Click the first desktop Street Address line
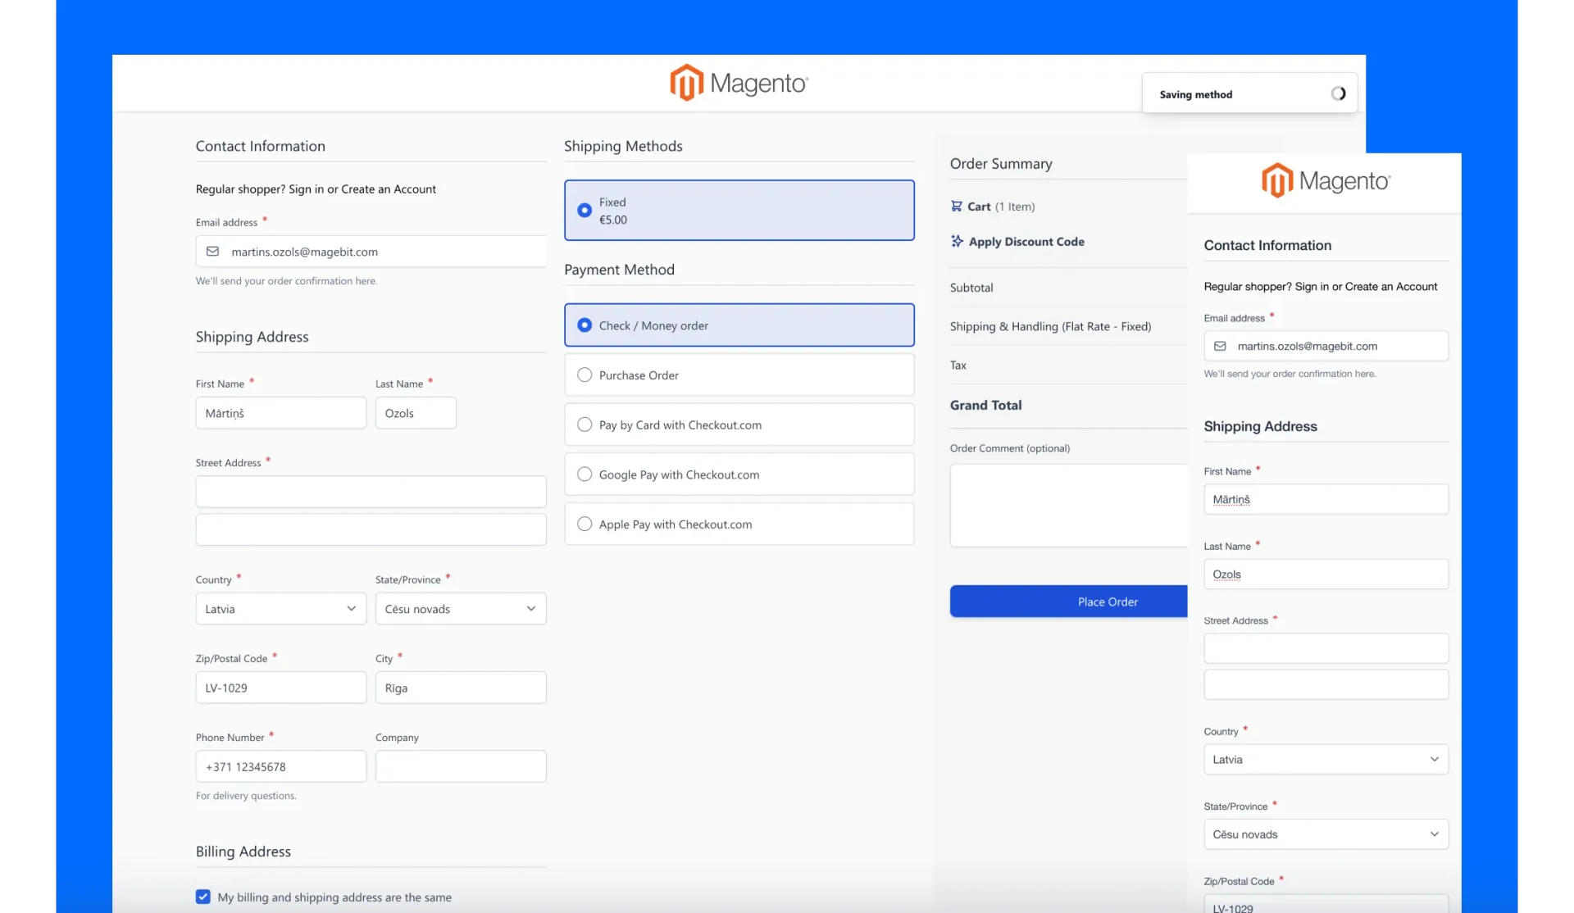Viewport: 1574px width, 913px height. 371,492
